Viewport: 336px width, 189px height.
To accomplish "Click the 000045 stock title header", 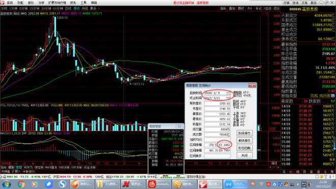I will 303,9.
